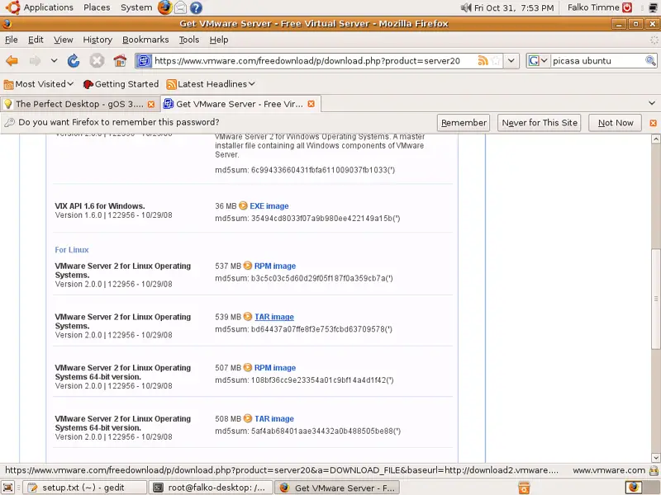The width and height of the screenshot is (661, 495).
Task: Go back with the orange back arrow
Action: tap(12, 60)
